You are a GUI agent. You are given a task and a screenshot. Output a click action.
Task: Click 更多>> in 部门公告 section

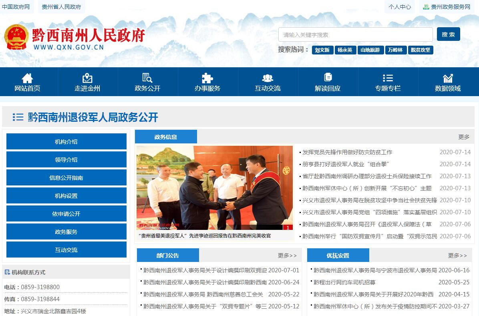[287, 256]
